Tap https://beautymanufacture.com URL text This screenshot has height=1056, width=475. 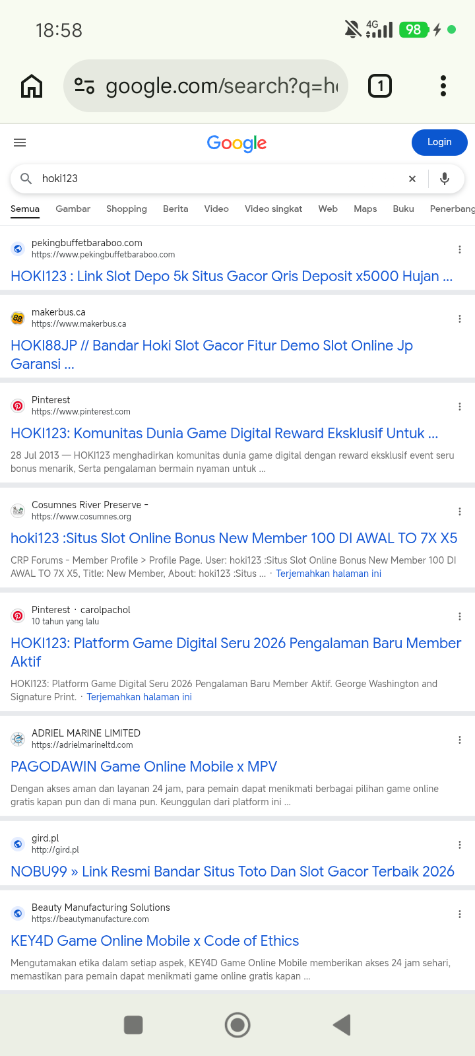click(x=90, y=919)
